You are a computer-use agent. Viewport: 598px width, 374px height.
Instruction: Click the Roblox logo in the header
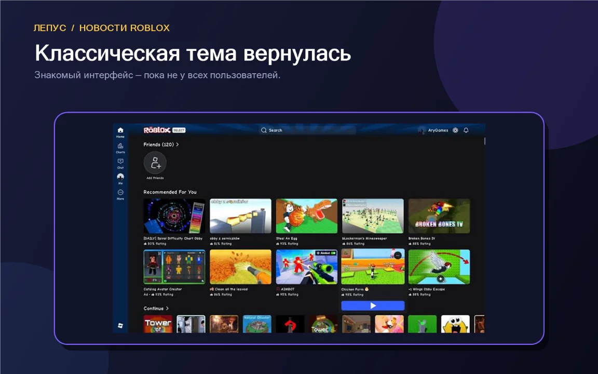tap(157, 130)
